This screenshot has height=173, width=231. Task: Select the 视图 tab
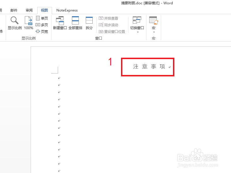tap(44, 10)
